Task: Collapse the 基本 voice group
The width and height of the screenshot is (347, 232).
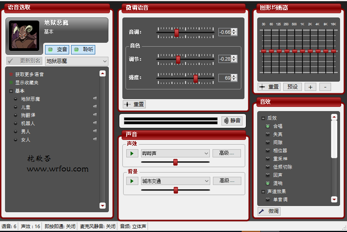Action: (x=11, y=91)
